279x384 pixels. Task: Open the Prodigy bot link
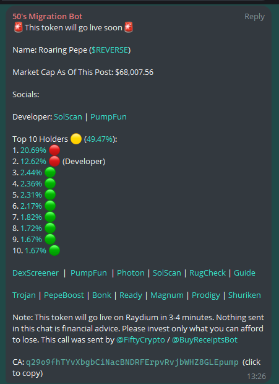[206, 295]
